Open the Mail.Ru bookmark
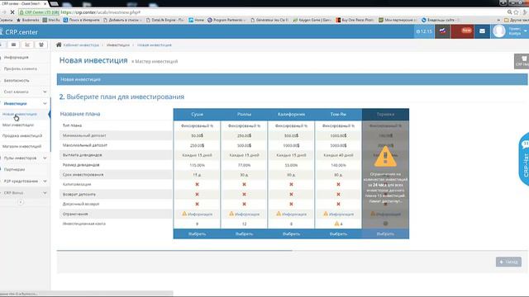This screenshot has height=297, width=529. (x=51, y=20)
